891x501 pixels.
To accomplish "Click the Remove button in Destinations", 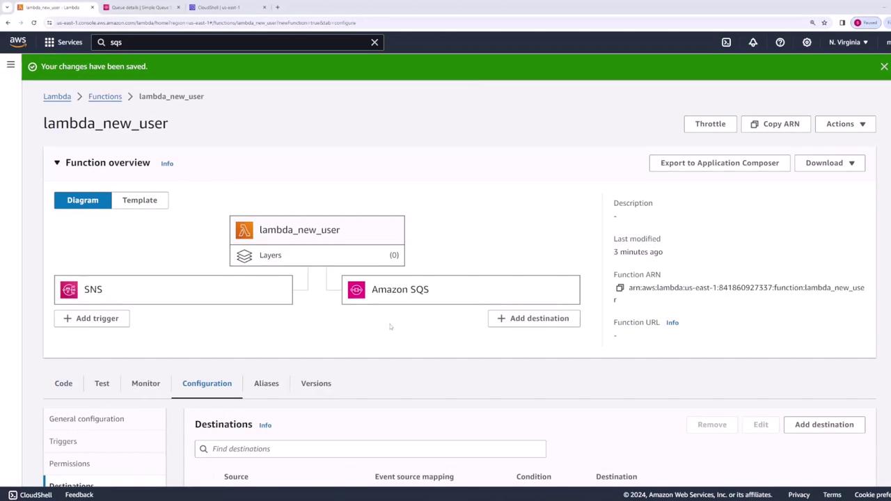I will pyautogui.click(x=712, y=424).
